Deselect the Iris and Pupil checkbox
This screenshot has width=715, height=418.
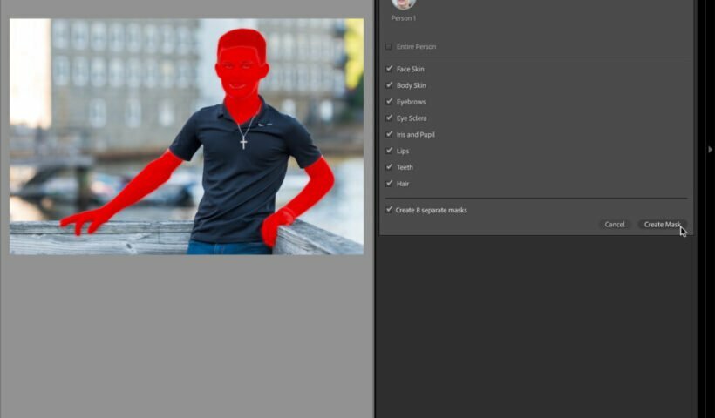[x=389, y=134]
